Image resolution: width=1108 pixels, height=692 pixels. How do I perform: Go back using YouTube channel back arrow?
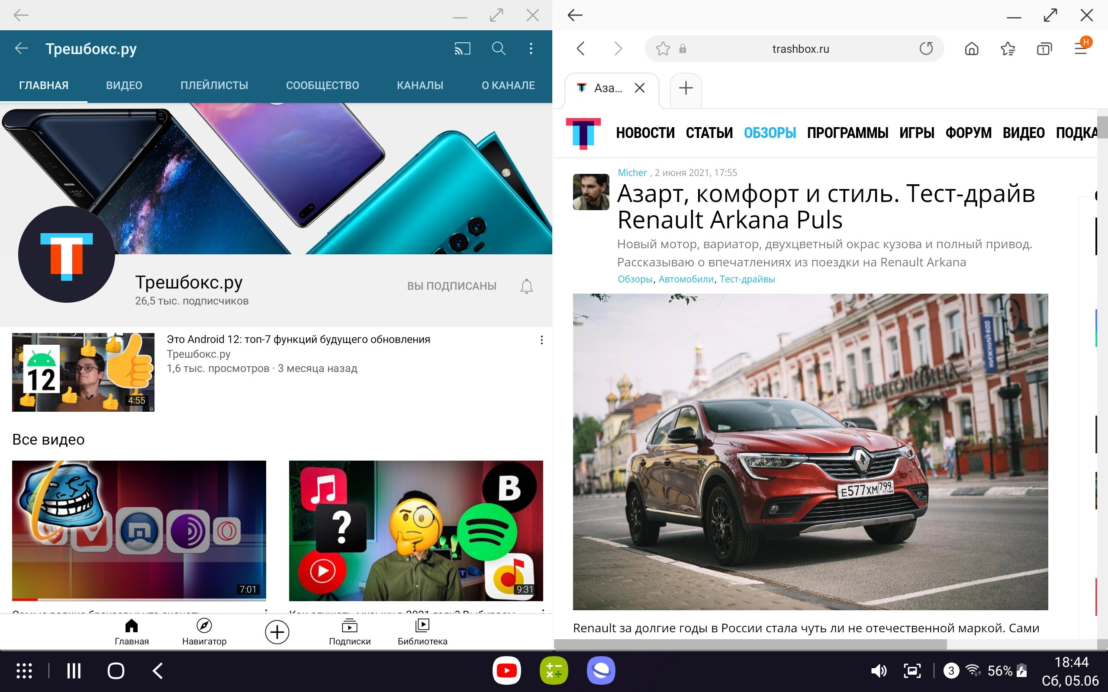point(22,48)
